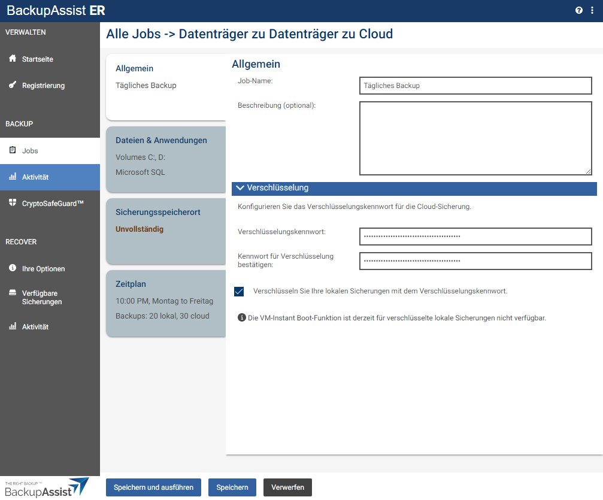Click '10:00 PM, Montag to Freitag' text
Image resolution: width=603 pixels, height=500 pixels.
coord(164,301)
